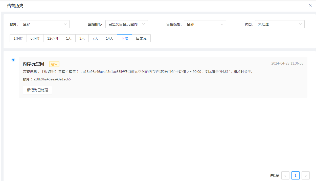316x181 pixels.
Task: Go to next page arrow
Action: [306, 175]
